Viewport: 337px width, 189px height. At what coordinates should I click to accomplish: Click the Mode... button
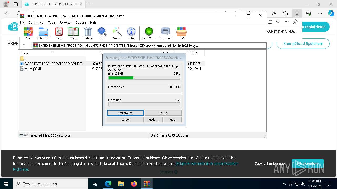(x=153, y=120)
